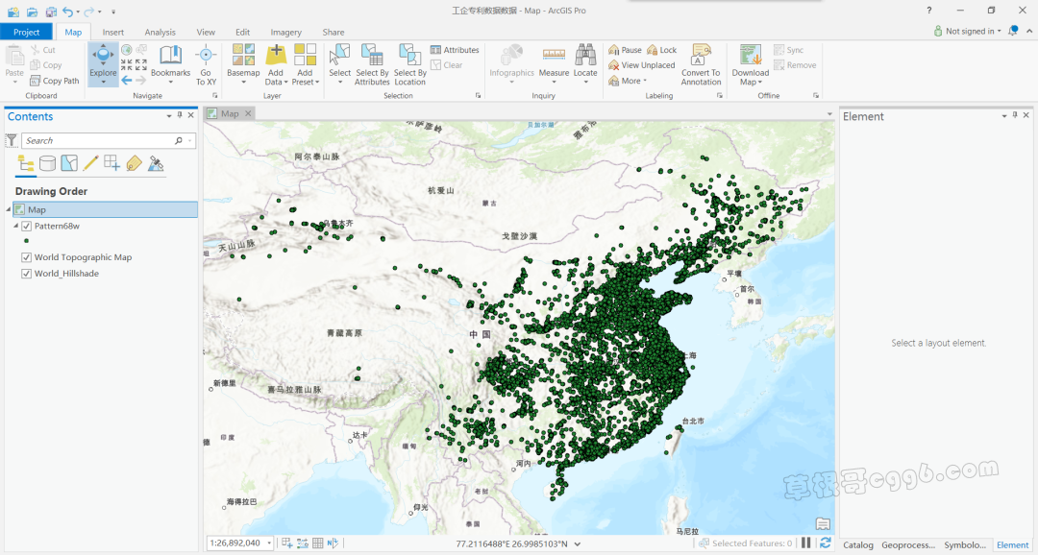Open the Bookmarks tool
Viewport: 1038px width, 555px height.
170,58
